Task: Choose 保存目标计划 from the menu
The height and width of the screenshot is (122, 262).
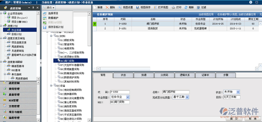Action: 55,27
